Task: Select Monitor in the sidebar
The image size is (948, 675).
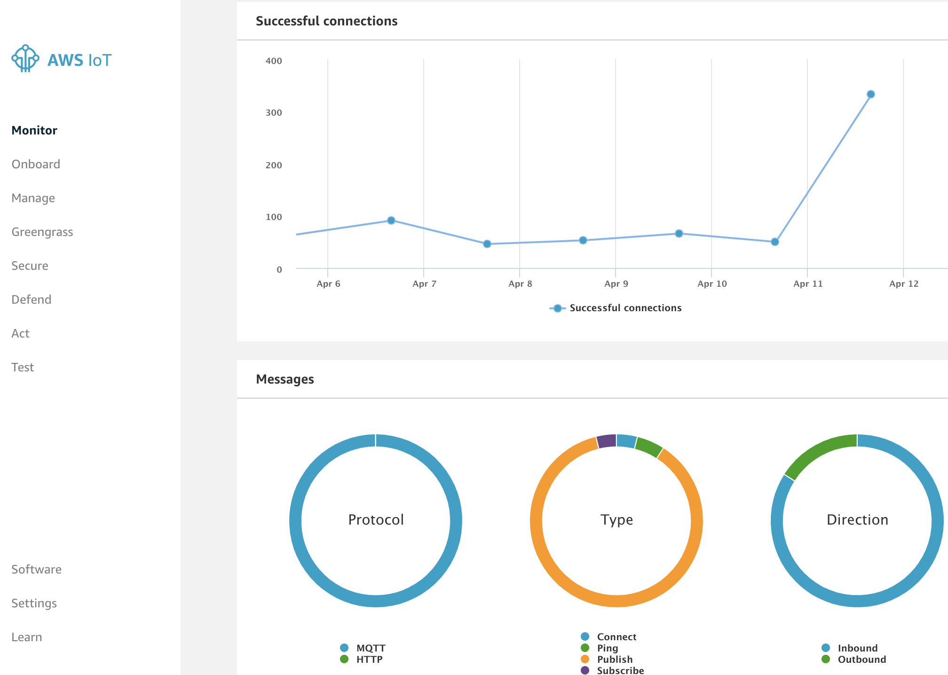Action: [x=34, y=130]
